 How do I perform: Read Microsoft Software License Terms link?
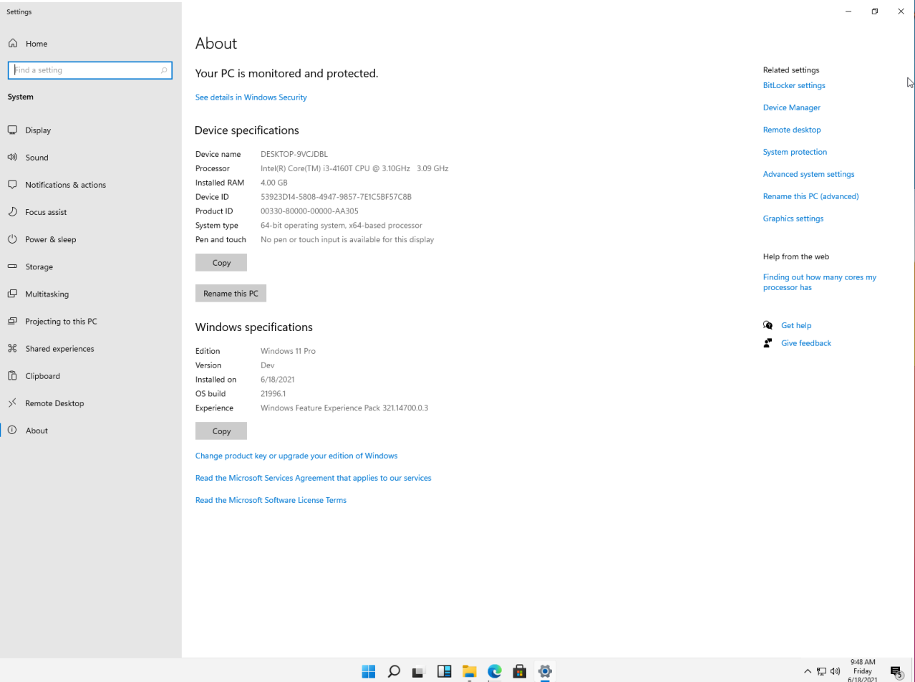271,500
